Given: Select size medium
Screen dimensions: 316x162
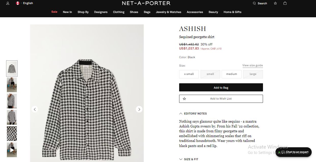Looking at the screenshot, I should point(232,74).
